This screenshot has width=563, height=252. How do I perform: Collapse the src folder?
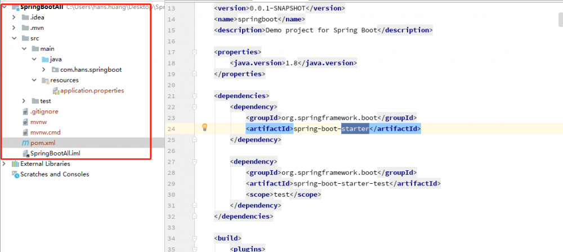tap(14, 38)
